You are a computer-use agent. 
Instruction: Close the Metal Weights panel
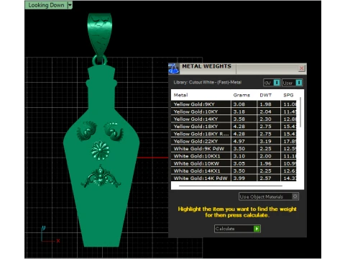(301, 68)
